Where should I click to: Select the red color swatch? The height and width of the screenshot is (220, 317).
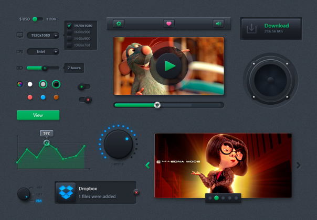(x=30, y=97)
